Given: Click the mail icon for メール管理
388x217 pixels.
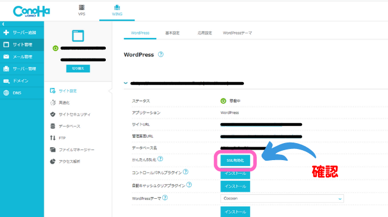Looking at the screenshot, I should (6, 57).
